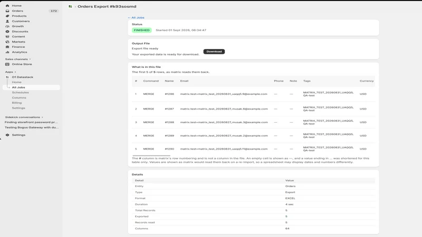Image resolution: width=422 pixels, height=237 pixels.
Task: Click the Finance bank icon
Action: (x=7, y=47)
